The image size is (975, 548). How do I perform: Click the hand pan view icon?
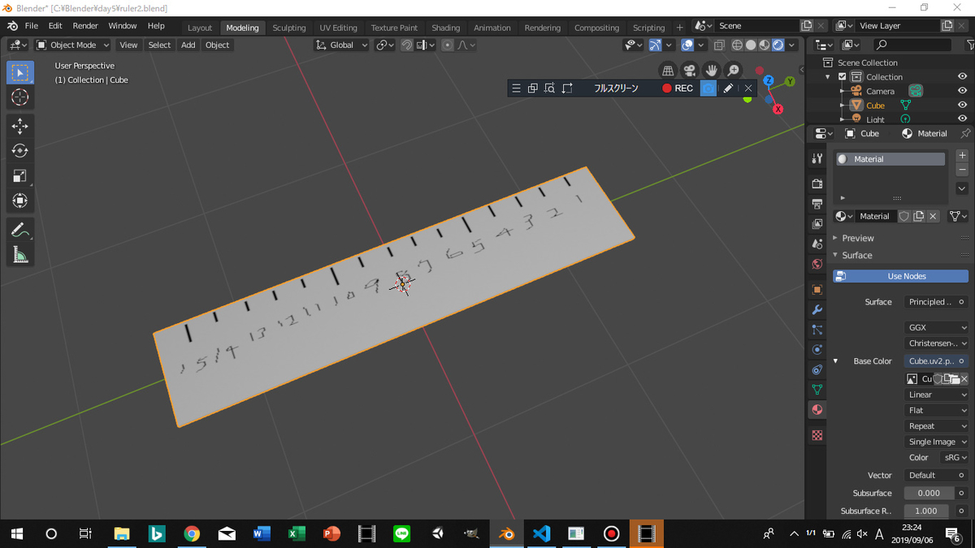click(x=711, y=71)
